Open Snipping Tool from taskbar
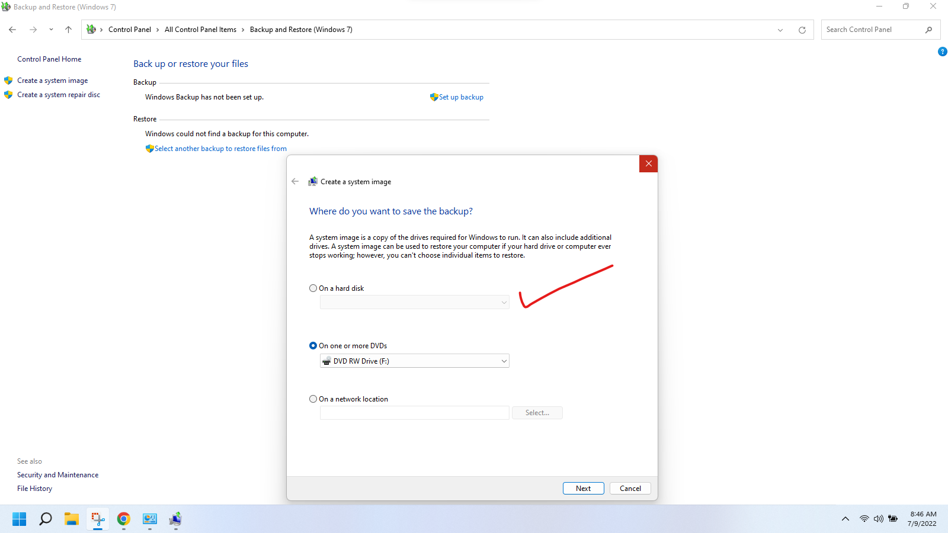Screen dimensions: 948x533 coord(98,519)
